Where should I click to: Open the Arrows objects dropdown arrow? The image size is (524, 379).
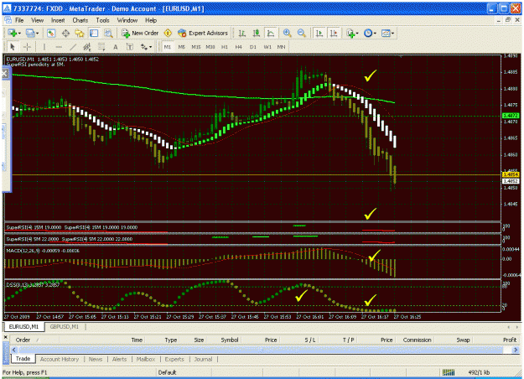point(150,47)
